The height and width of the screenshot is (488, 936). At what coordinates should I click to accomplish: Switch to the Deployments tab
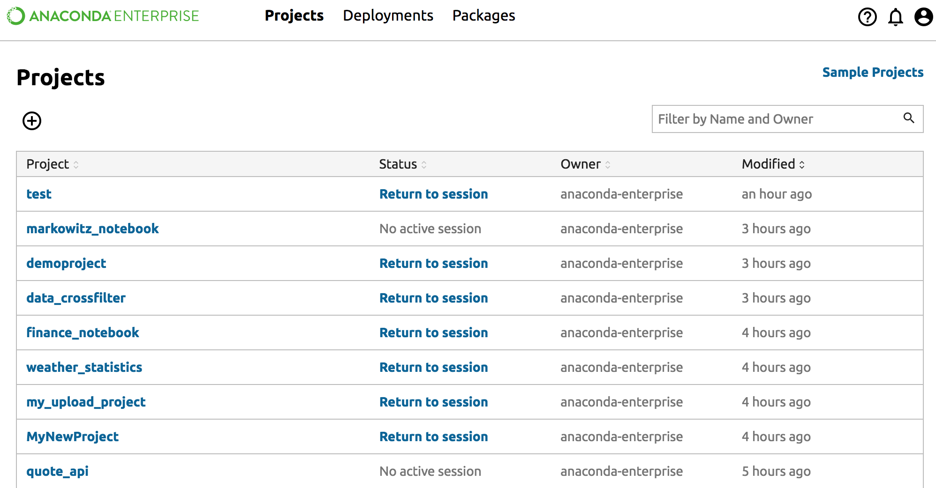[388, 15]
